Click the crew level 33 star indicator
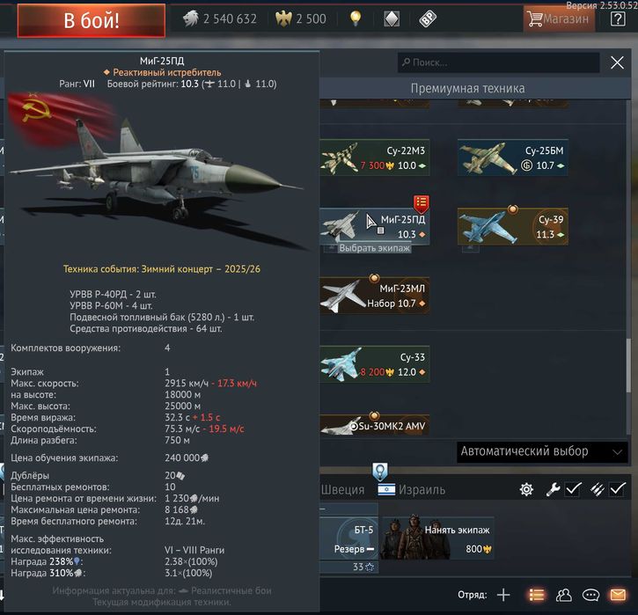The width and height of the screenshot is (638, 615). 363,567
